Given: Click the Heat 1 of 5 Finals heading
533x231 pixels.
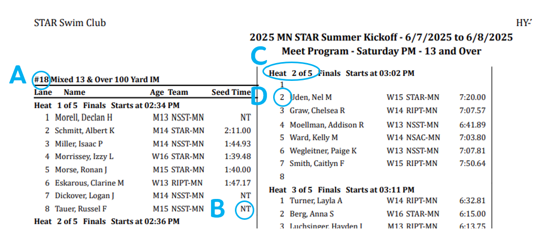Looking at the screenshot, I should click(106, 105).
